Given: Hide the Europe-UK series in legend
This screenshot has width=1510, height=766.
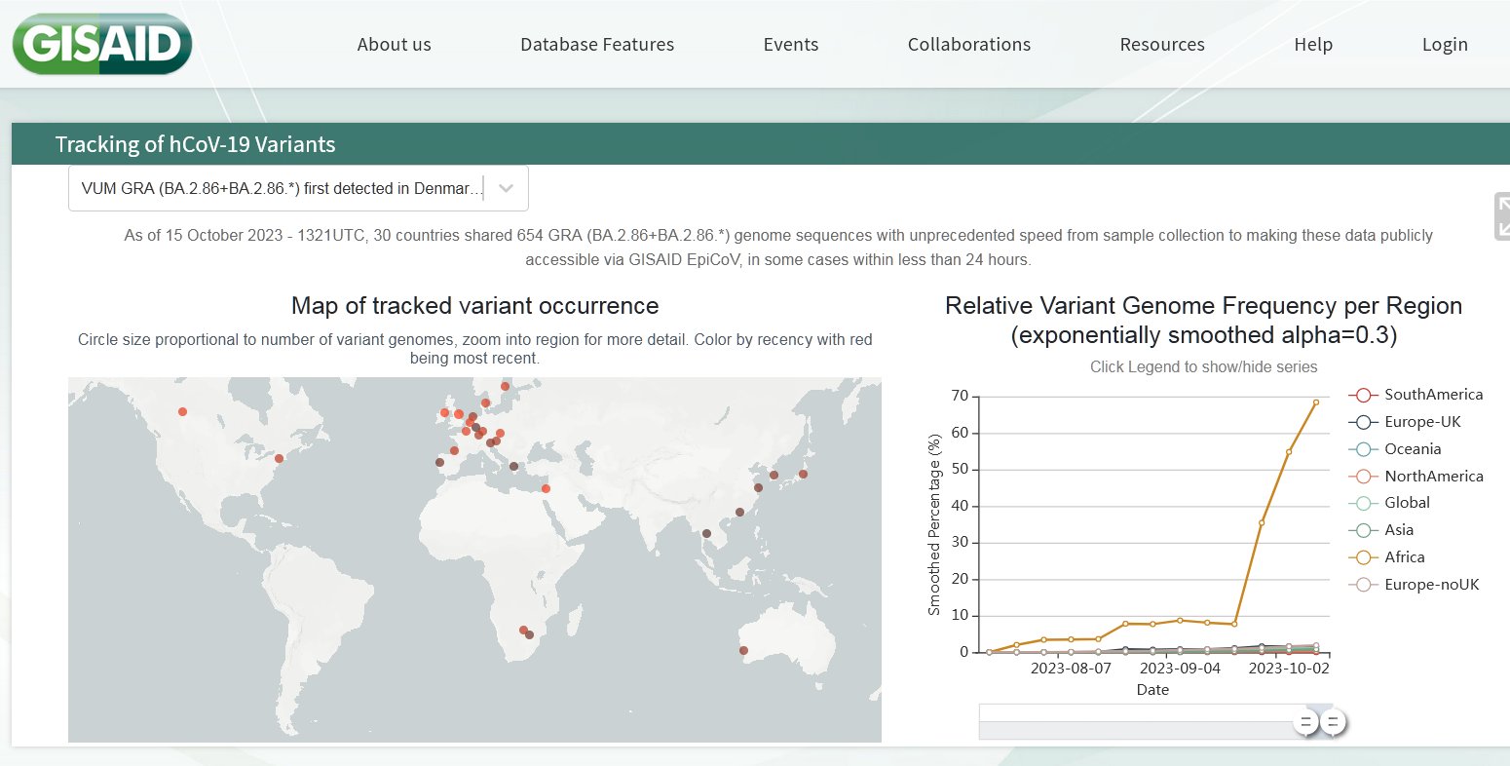Looking at the screenshot, I should point(1363,422).
